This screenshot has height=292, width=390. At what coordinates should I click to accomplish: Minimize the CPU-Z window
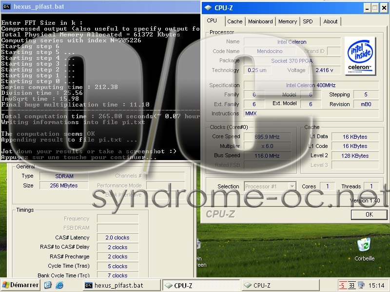367,8
